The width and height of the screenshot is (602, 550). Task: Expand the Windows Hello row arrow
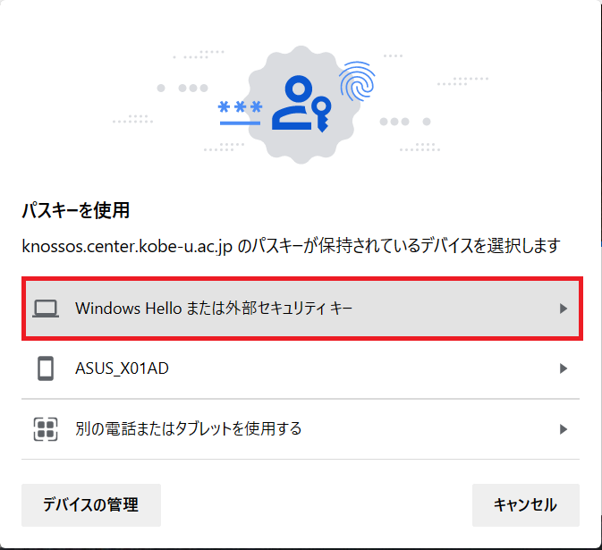564,309
